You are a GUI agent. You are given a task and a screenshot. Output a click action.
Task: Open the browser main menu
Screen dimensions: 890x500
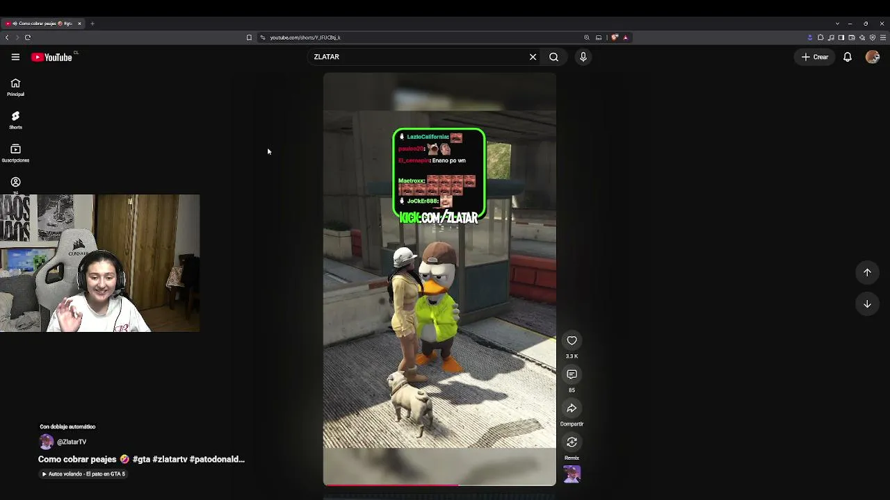(x=883, y=37)
